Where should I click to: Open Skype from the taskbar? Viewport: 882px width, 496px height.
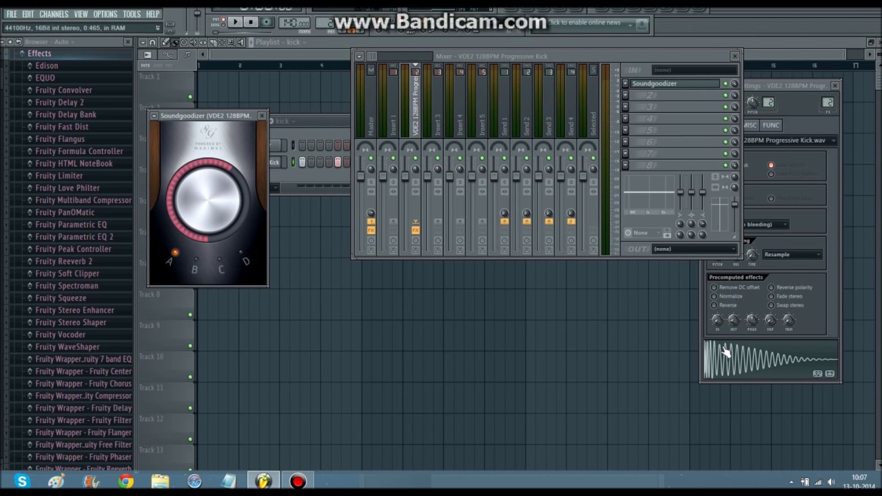(22, 482)
